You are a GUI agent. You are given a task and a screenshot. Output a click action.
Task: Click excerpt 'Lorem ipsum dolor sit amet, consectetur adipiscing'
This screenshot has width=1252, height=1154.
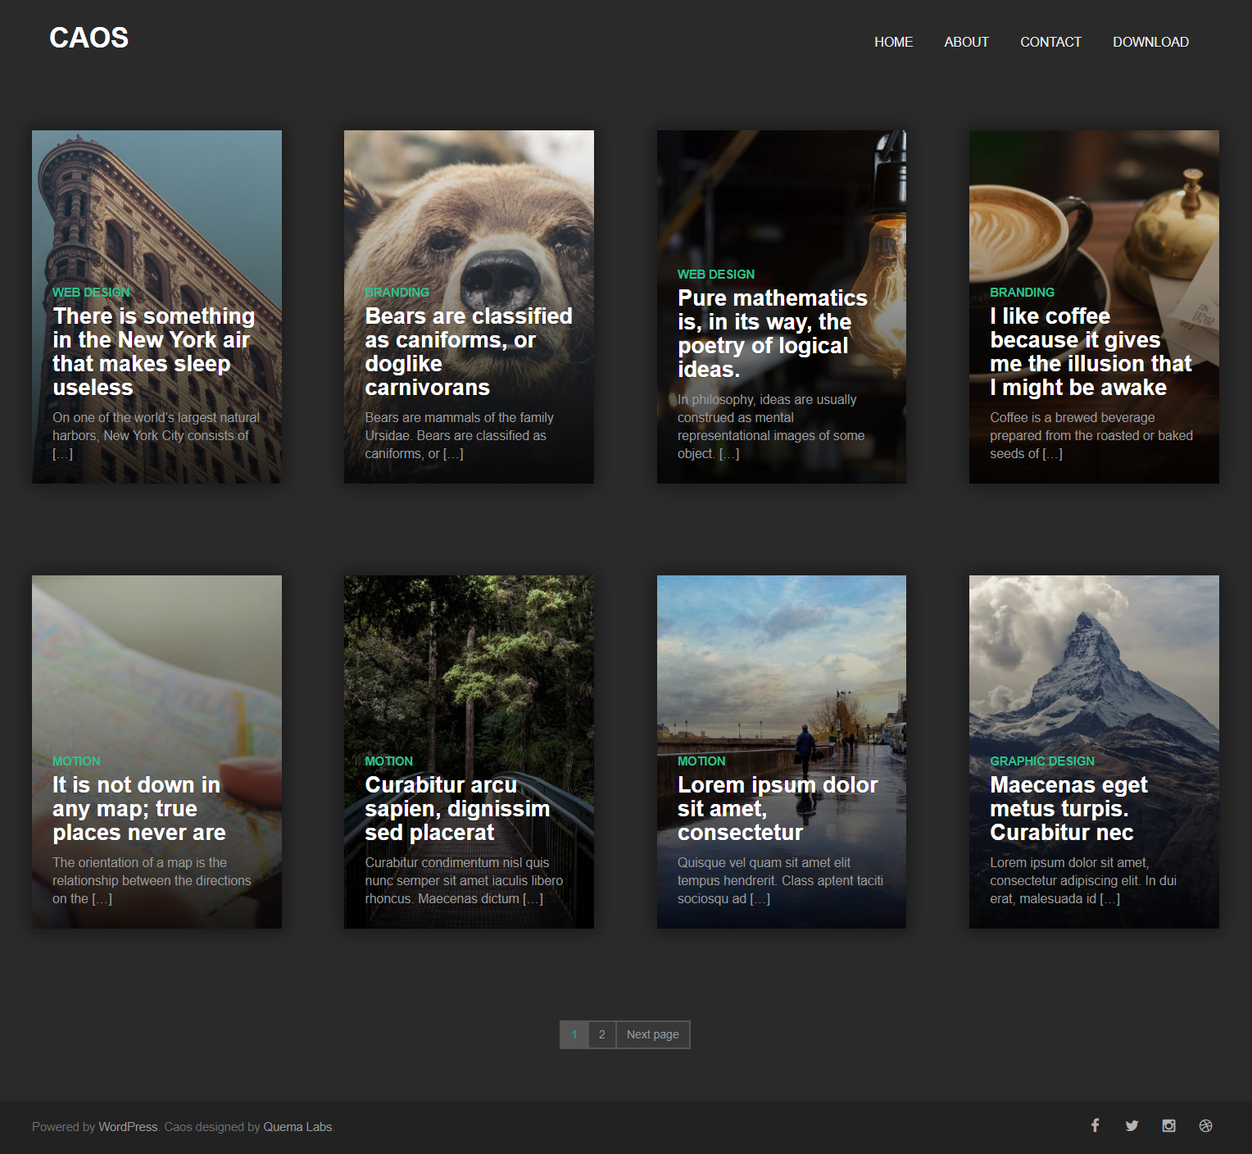point(1083,880)
